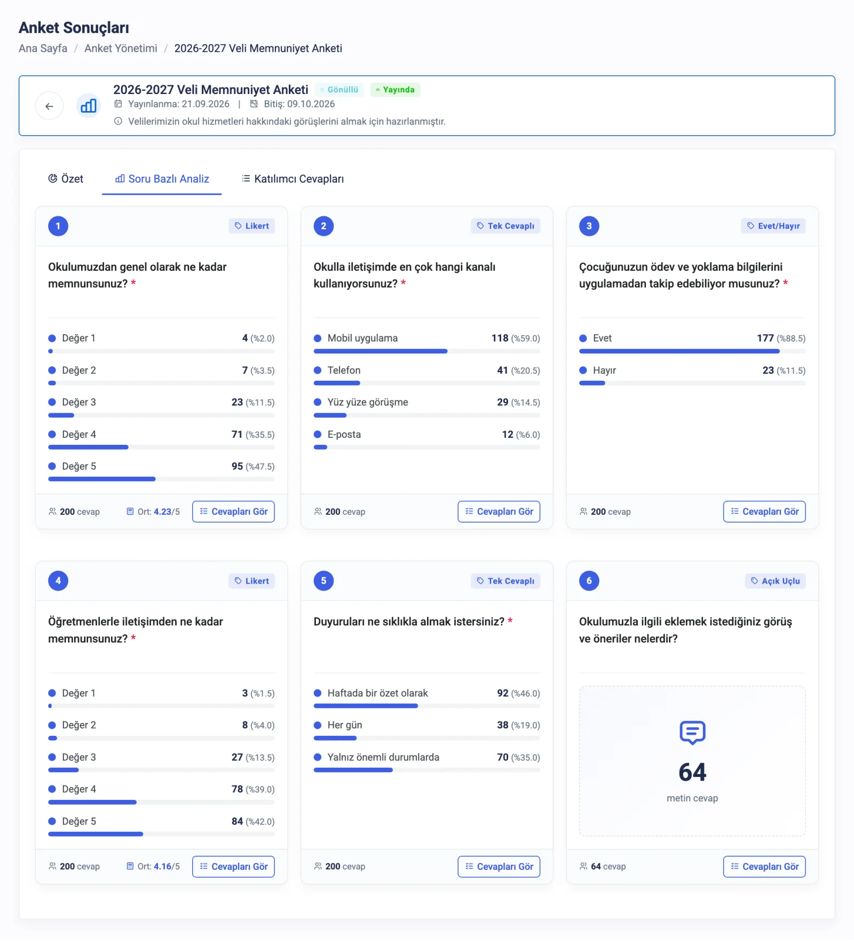The width and height of the screenshot is (854, 944).
Task: Click the Yayında status badge
Action: click(396, 90)
